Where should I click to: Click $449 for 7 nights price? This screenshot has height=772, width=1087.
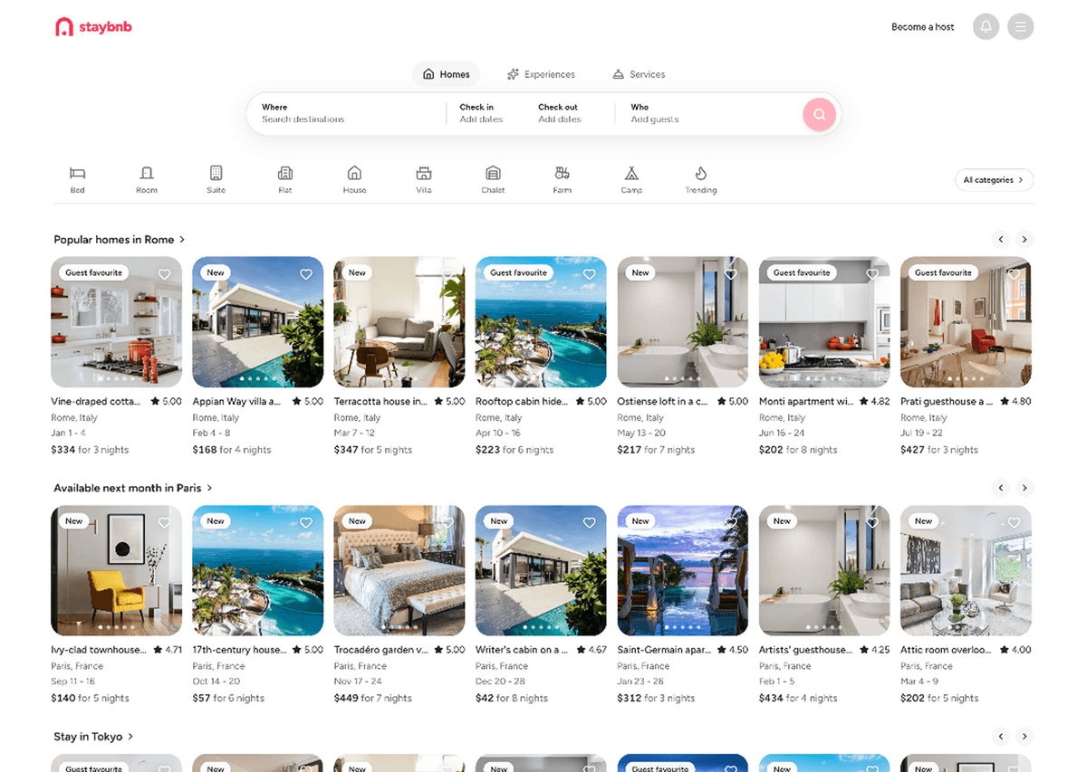point(373,699)
